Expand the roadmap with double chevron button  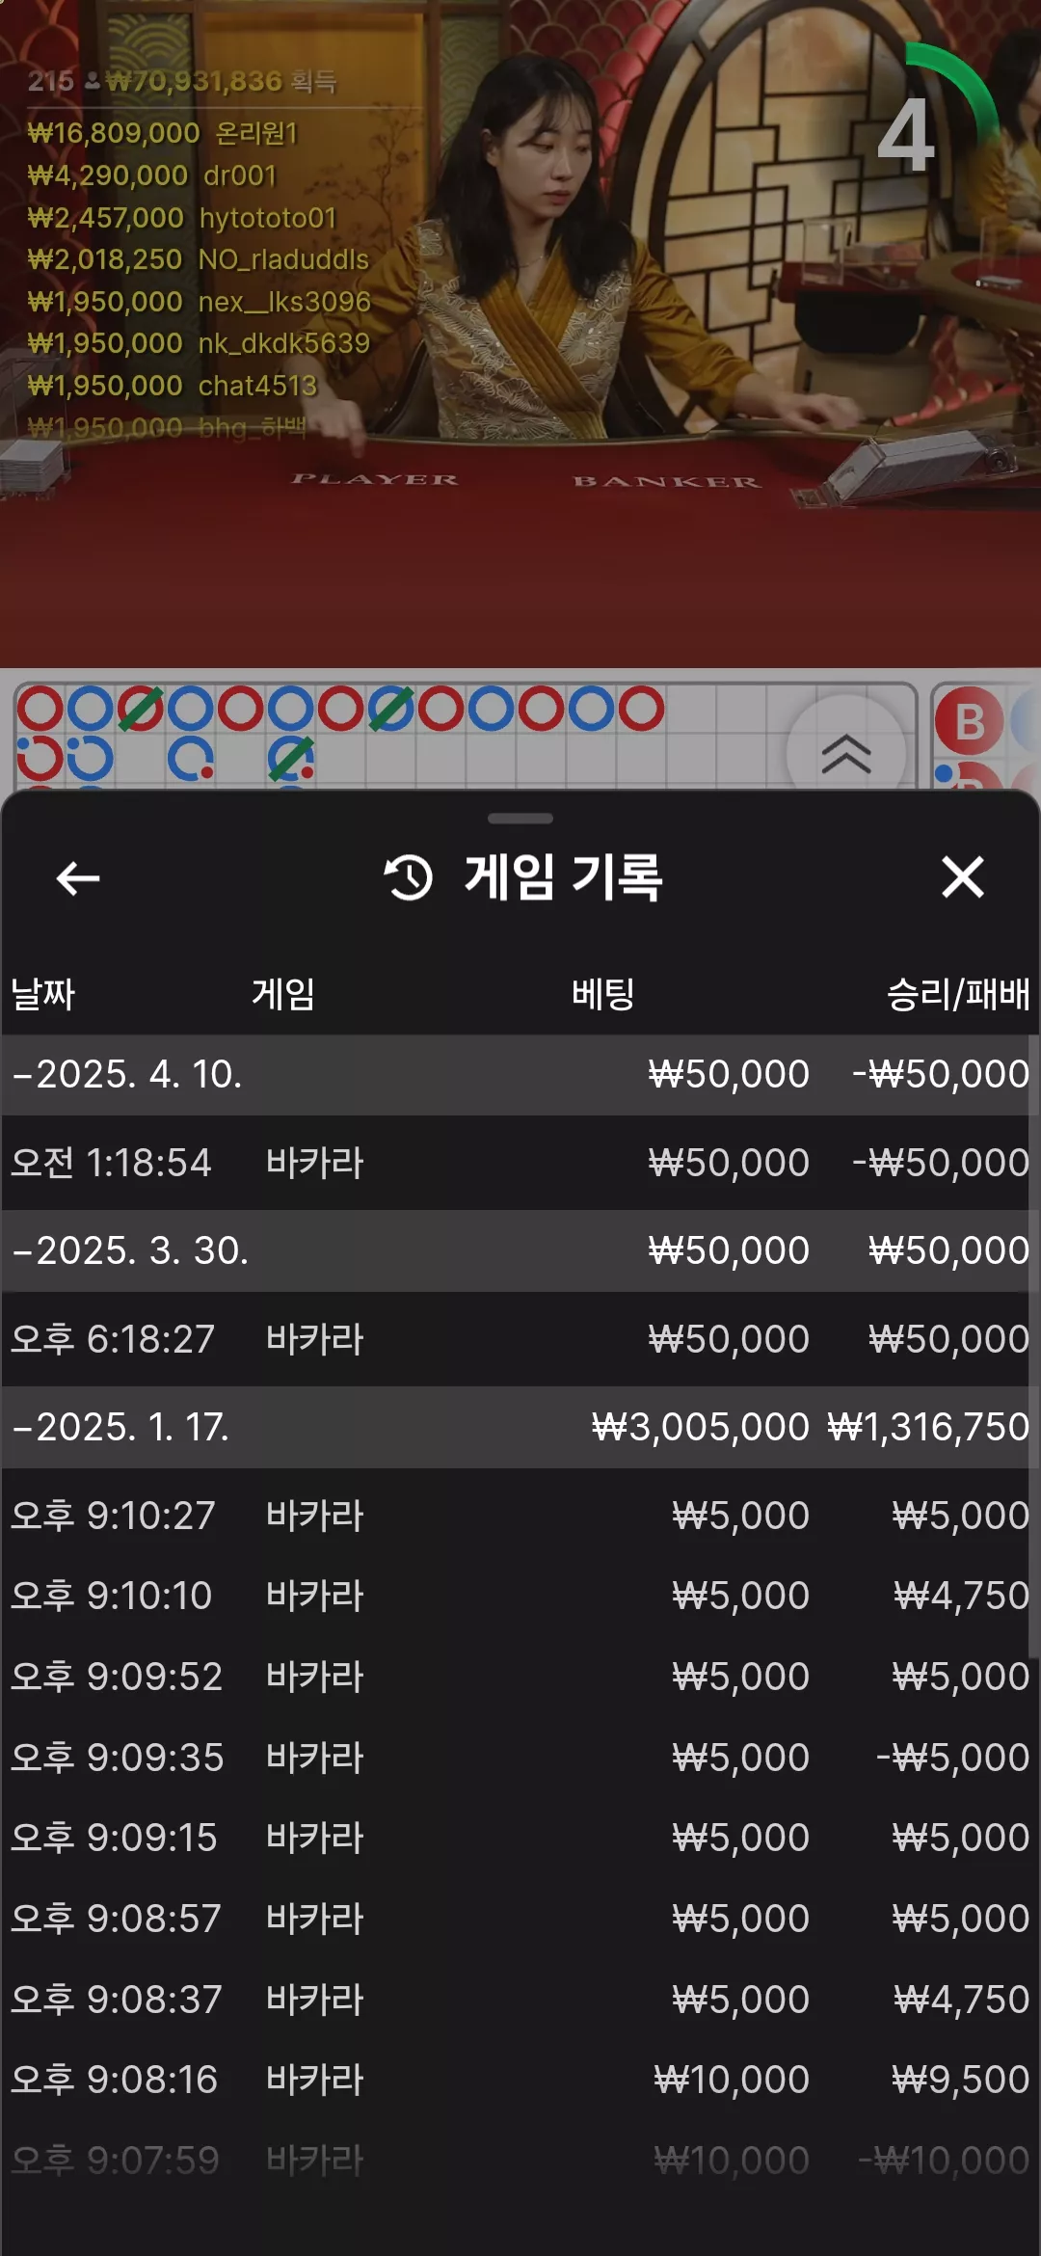point(846,753)
